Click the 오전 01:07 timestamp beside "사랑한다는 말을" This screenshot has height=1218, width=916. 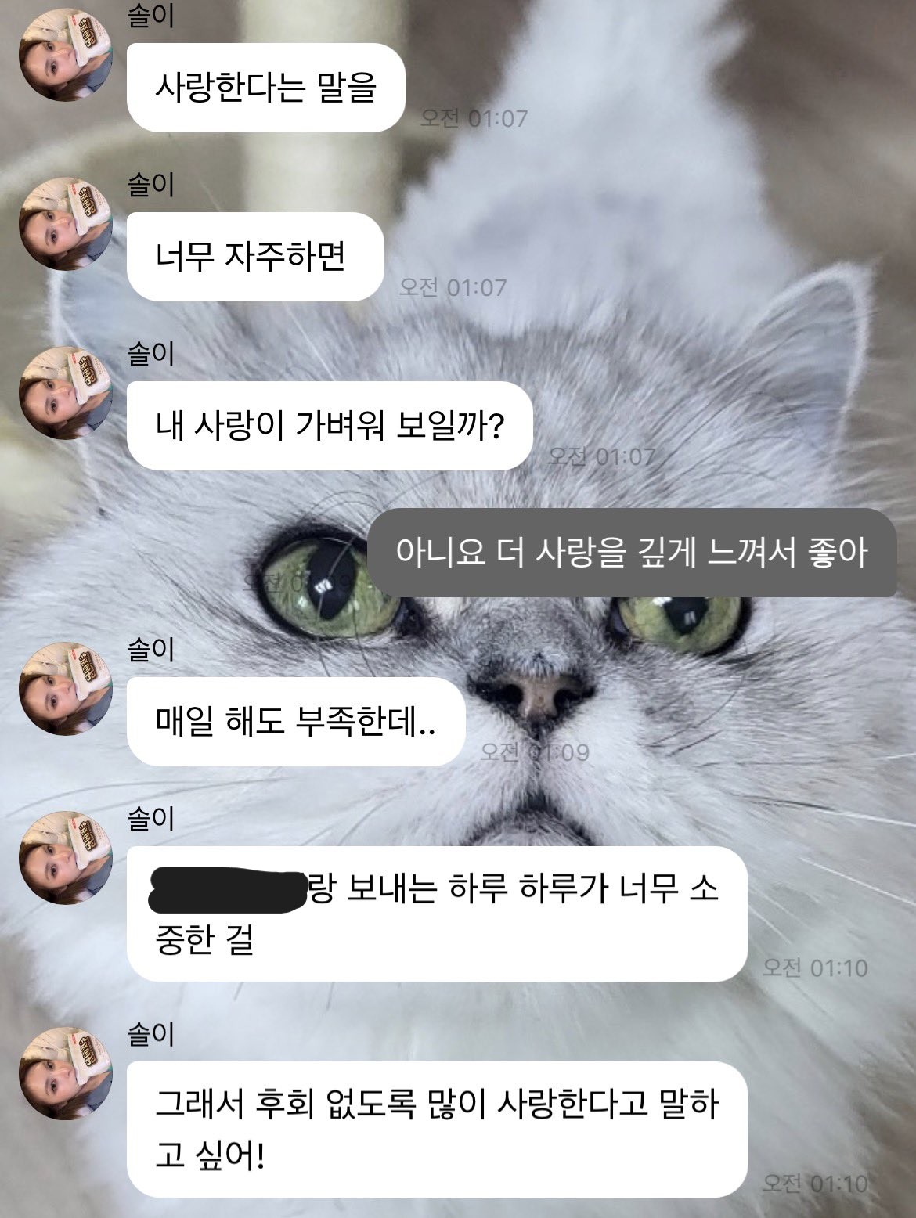tap(474, 118)
